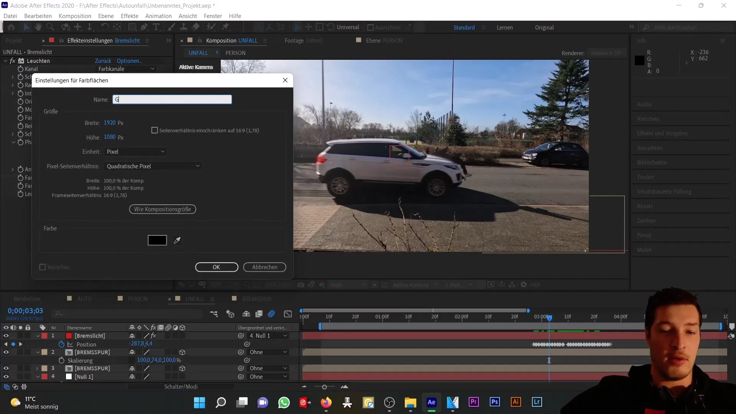The image size is (736, 414).
Task: Confirm the dialog with OK
Action: [x=217, y=267]
